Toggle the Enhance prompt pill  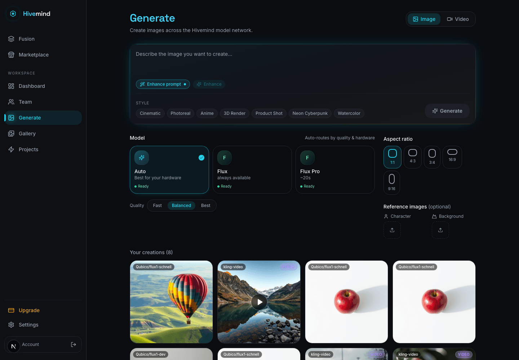(163, 84)
